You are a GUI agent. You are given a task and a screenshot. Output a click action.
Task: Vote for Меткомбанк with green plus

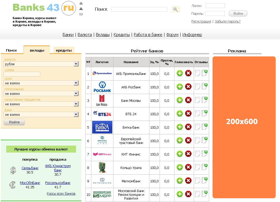180,181
